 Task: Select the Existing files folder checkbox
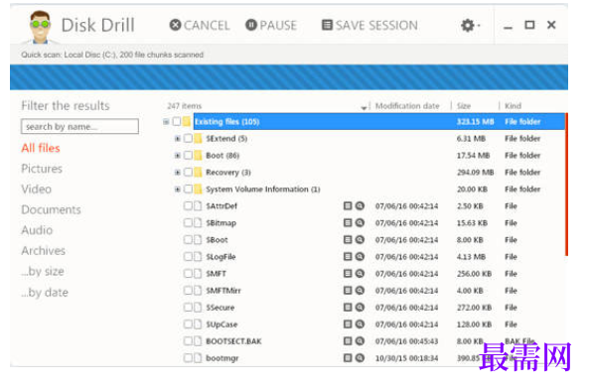(x=177, y=122)
